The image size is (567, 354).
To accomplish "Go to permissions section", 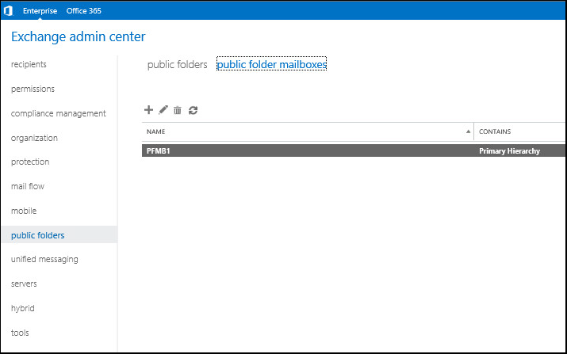I will coord(33,89).
